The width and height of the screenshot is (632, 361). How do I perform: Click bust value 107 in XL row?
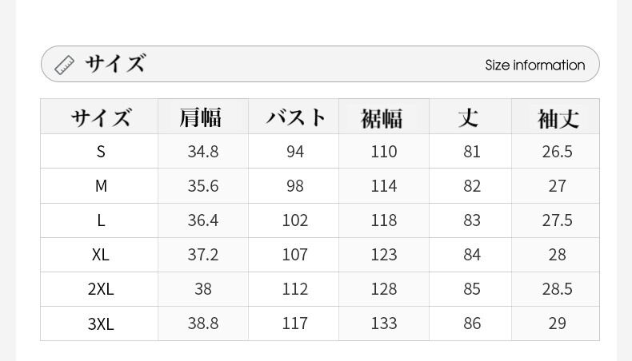click(x=295, y=255)
